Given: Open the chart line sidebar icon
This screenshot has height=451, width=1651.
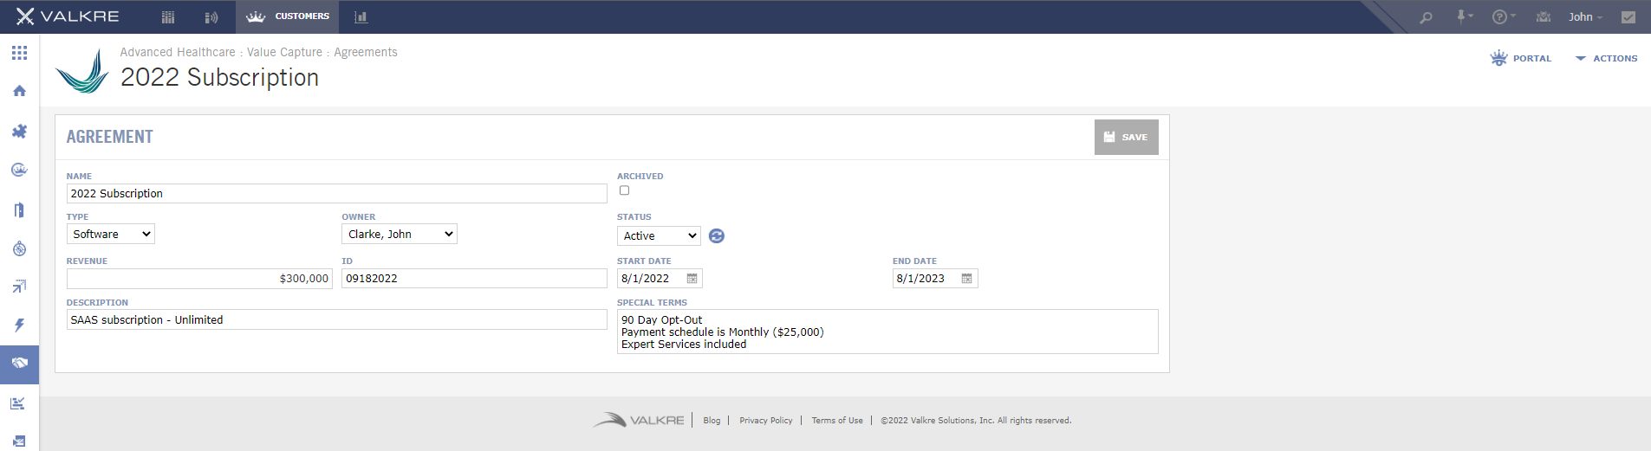Looking at the screenshot, I should [19, 403].
